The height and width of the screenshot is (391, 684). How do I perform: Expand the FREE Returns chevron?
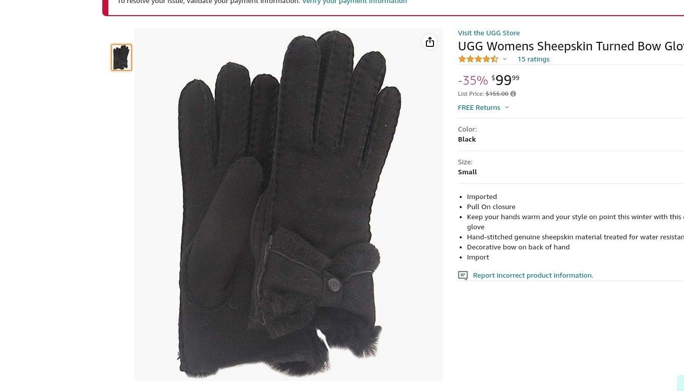[507, 107]
